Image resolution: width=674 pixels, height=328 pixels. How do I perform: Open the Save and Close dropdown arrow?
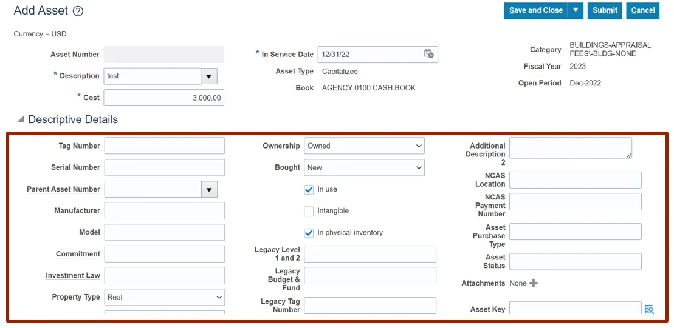tap(576, 10)
